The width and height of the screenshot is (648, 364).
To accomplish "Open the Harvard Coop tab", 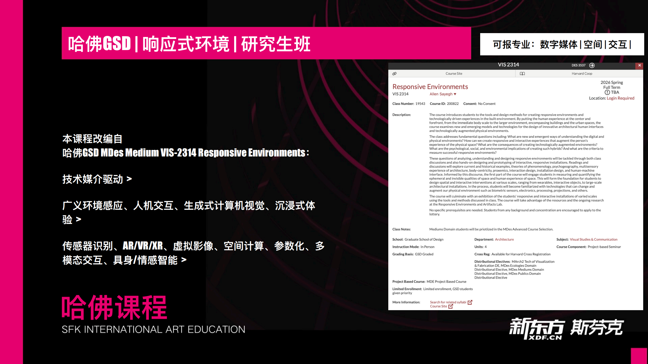I will point(582,74).
